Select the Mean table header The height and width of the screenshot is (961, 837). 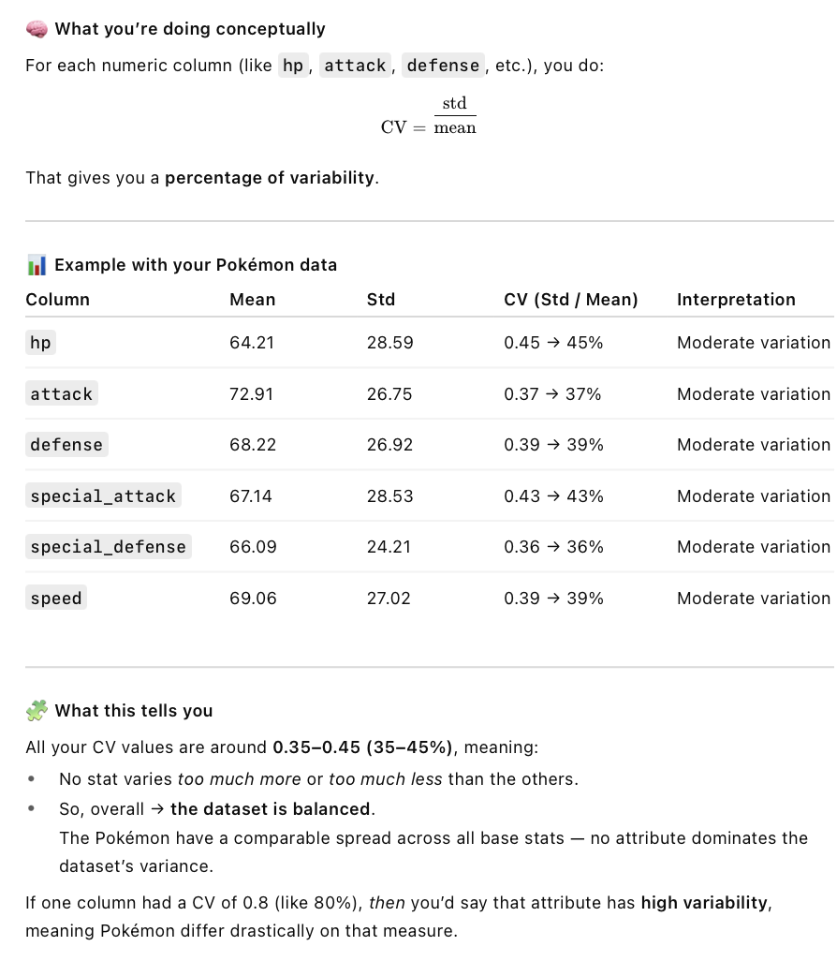coord(253,299)
